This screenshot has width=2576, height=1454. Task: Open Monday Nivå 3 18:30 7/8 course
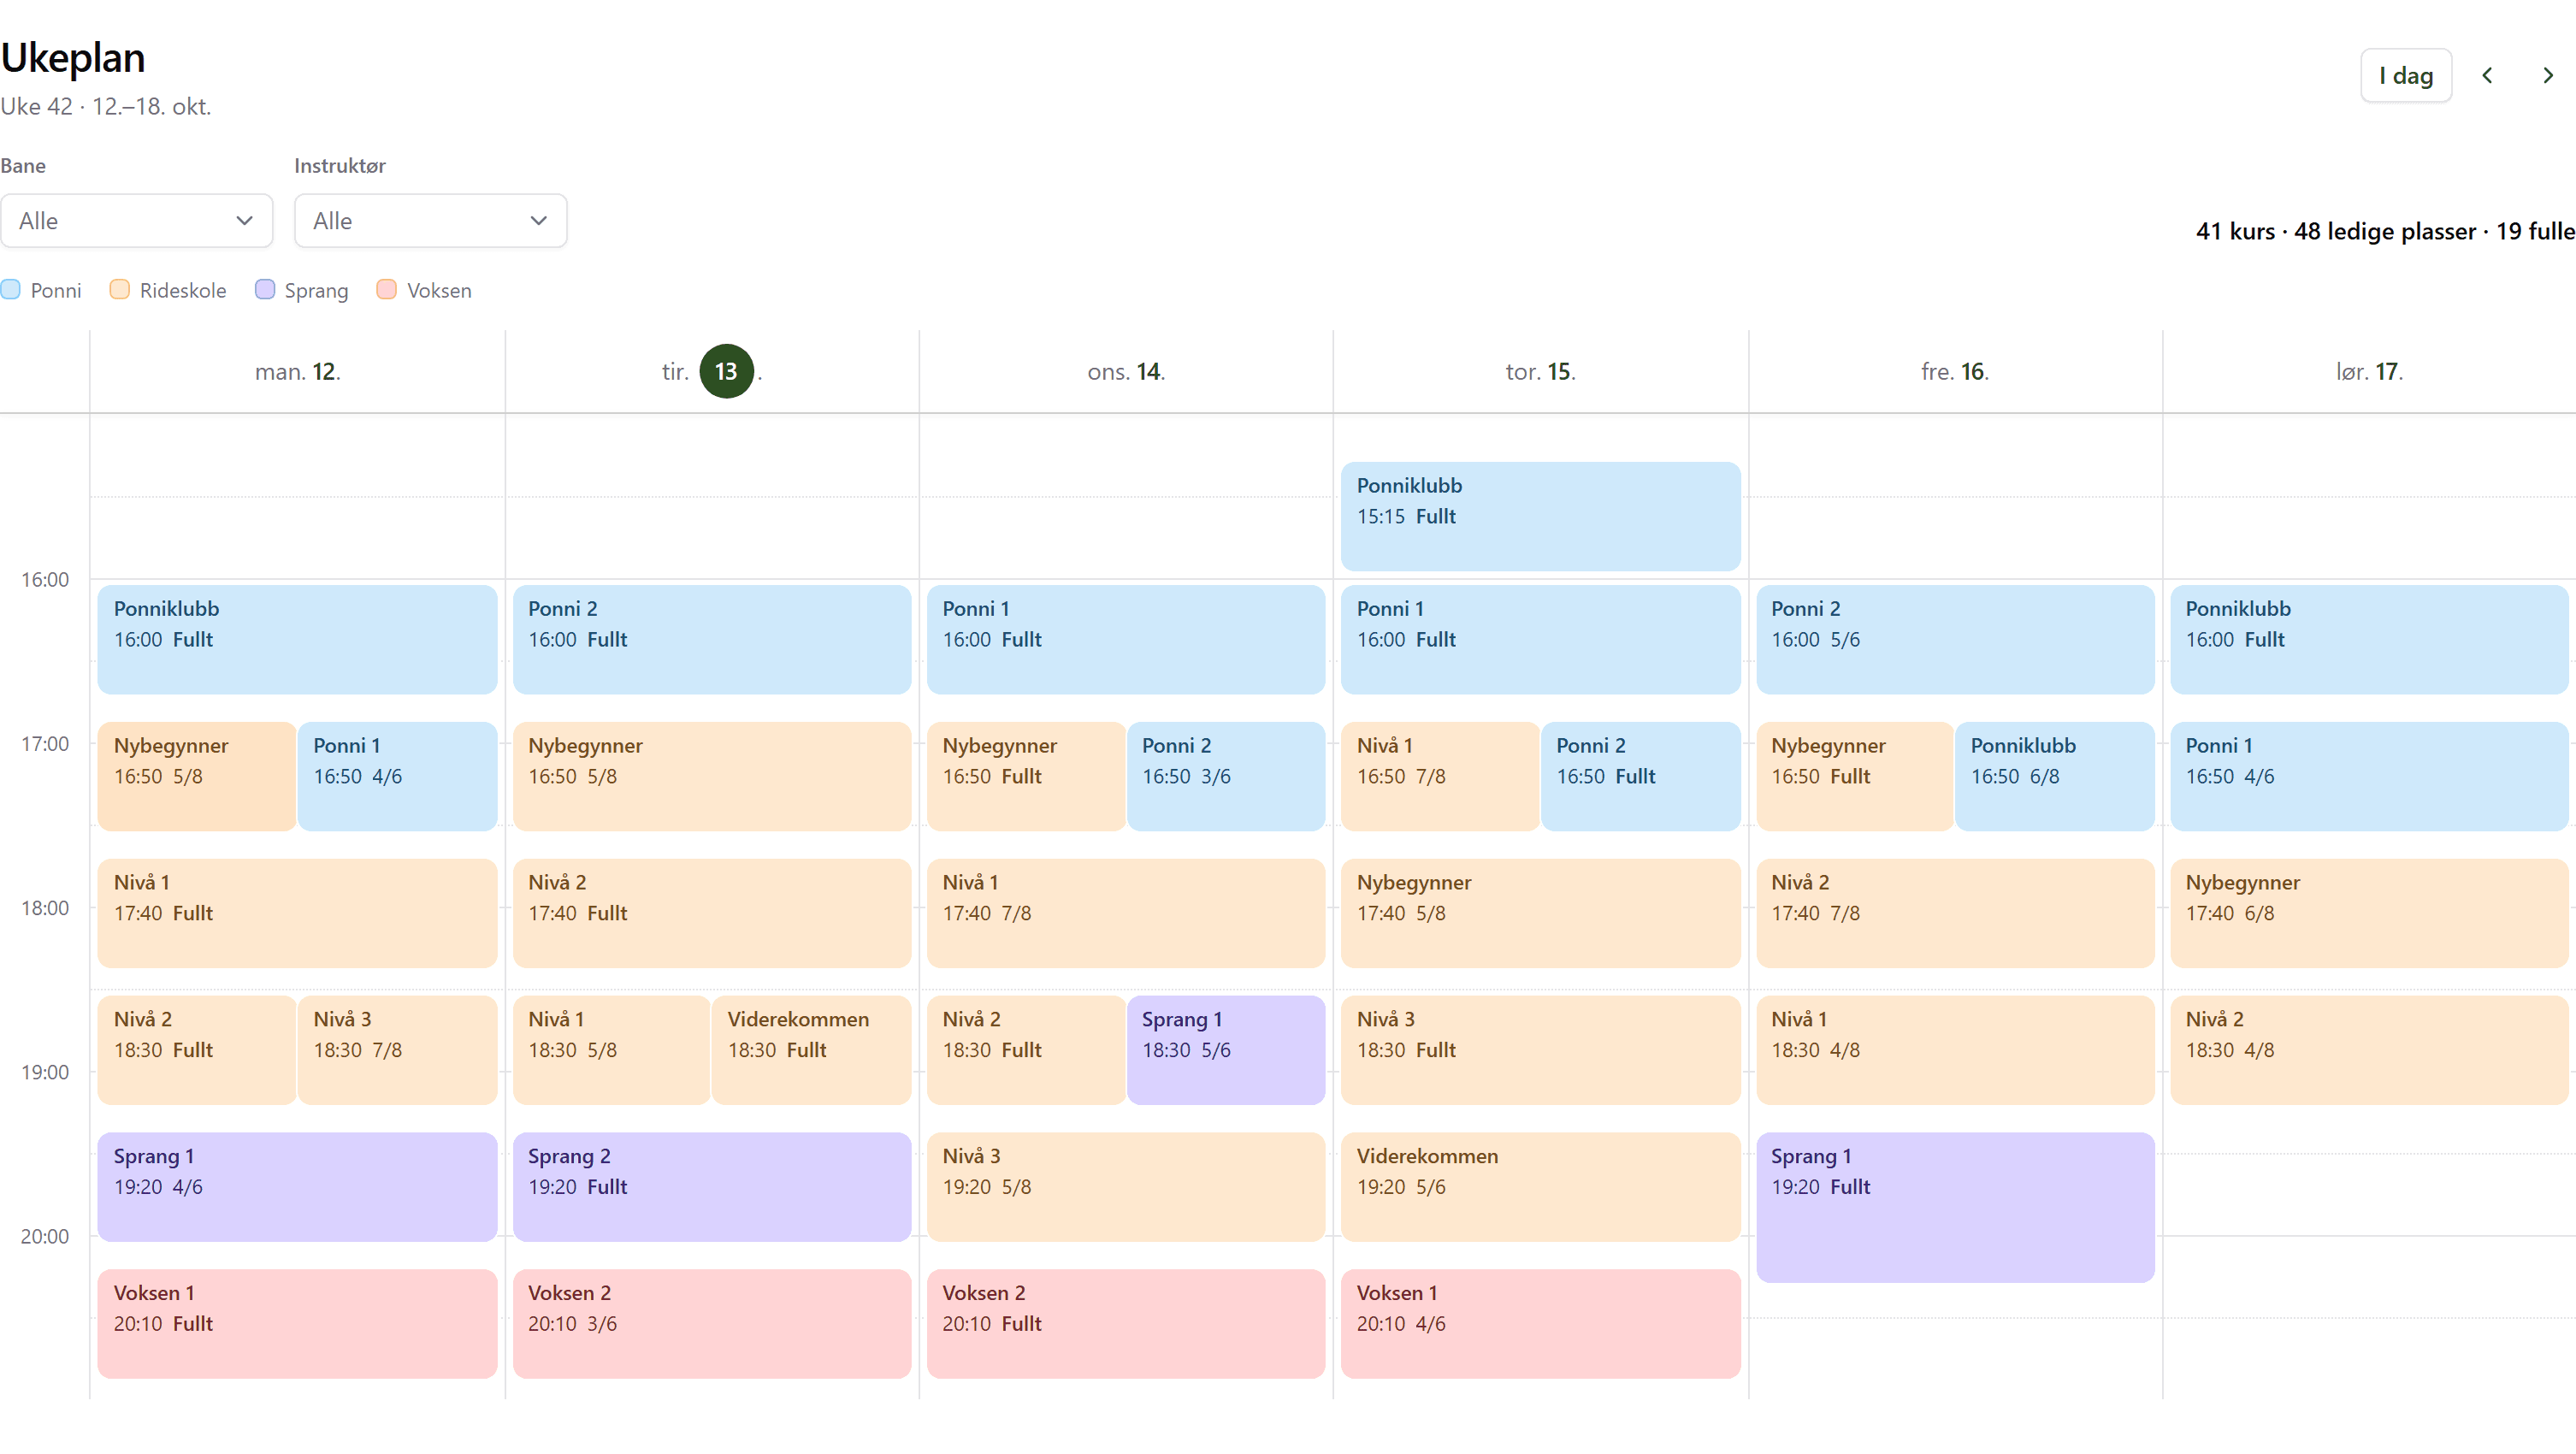[398, 1050]
